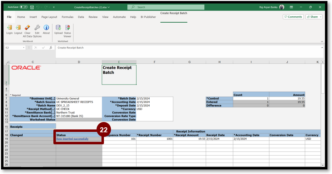Screen dimensions: 332x174
Task: Click the Sequence Number cell 101
Action: (119, 139)
